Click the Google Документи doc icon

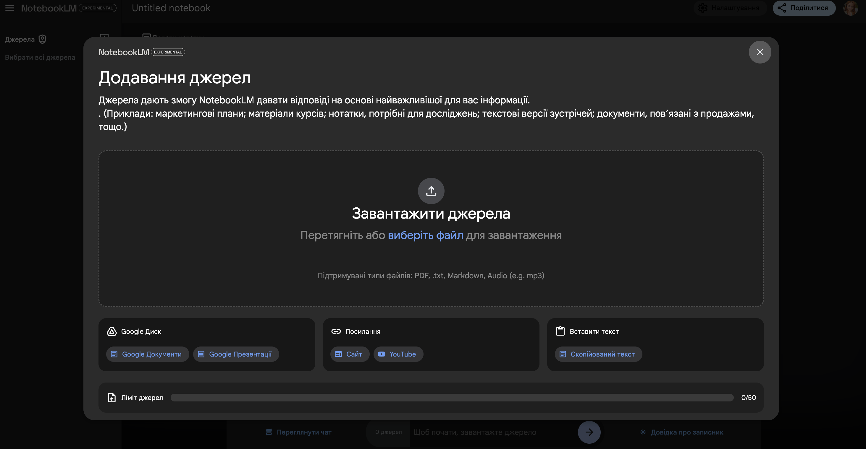coord(114,354)
